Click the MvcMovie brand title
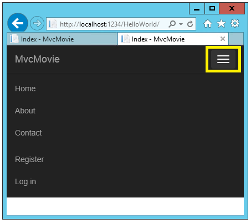This screenshot has height=224, width=251. coord(37,59)
